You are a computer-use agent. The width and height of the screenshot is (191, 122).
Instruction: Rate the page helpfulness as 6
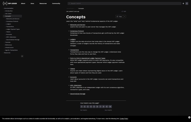pos(97,107)
